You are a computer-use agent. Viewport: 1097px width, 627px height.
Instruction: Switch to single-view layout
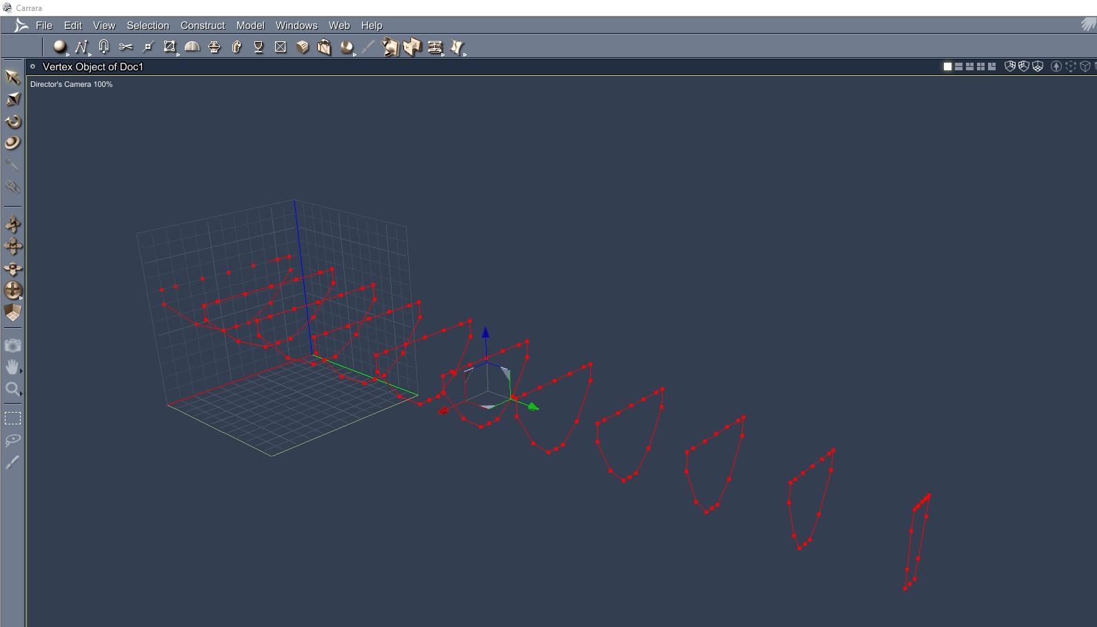947,67
